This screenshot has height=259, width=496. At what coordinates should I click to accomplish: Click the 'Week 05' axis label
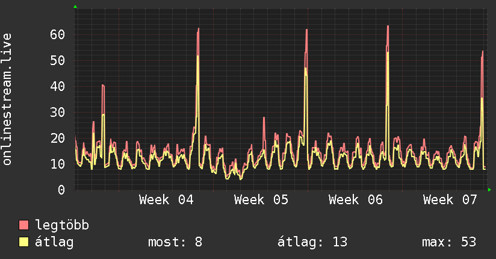tap(261, 200)
